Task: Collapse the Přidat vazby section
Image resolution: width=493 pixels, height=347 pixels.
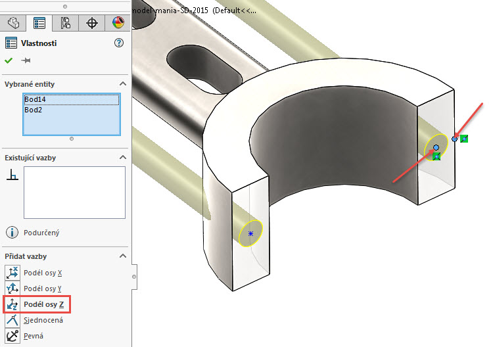Action: 122,256
